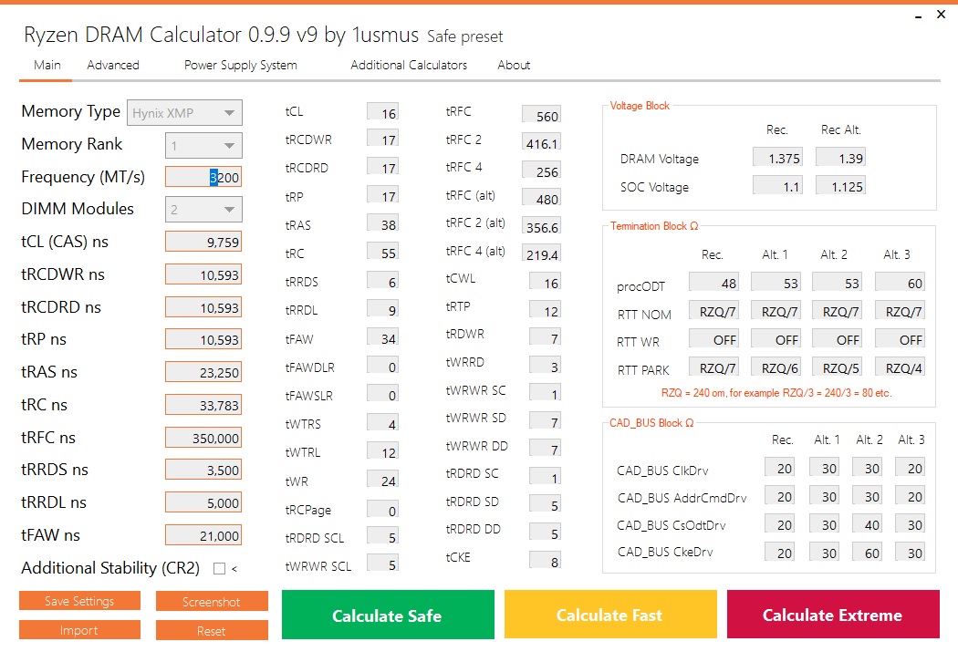Image resolution: width=958 pixels, height=662 pixels.
Task: Click the Screenshot button
Action: tap(212, 602)
